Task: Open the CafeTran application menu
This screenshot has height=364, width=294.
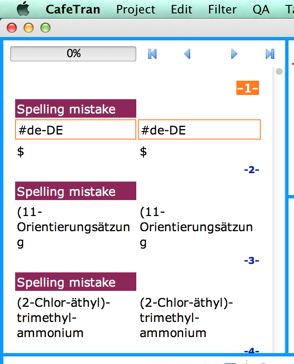Action: [x=73, y=9]
